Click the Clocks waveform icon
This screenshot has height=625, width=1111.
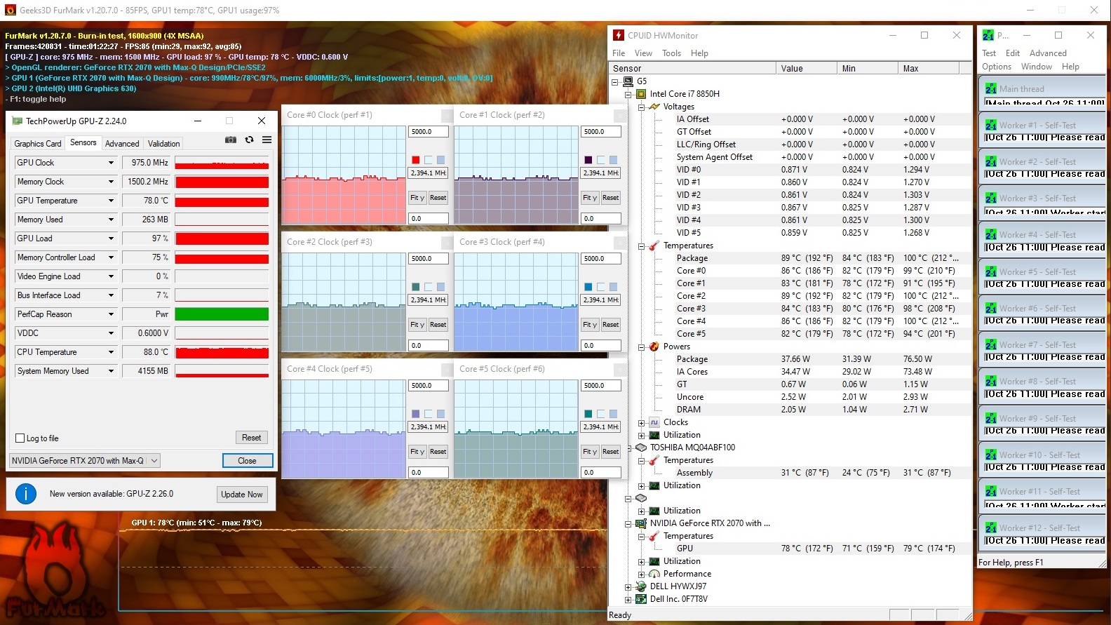(x=654, y=422)
